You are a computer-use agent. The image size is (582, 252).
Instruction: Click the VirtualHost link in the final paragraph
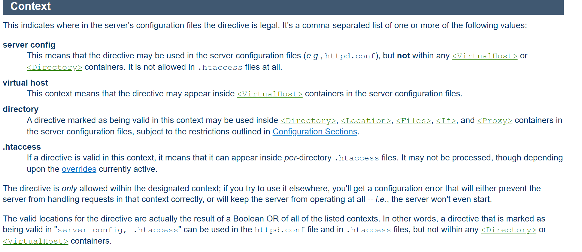pos(35,241)
